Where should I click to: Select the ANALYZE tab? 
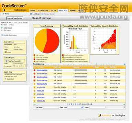(63, 11)
